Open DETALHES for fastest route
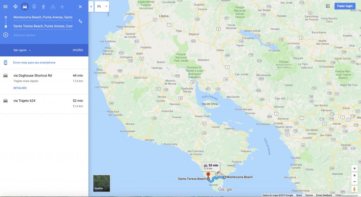This screenshot has height=197, width=361. click(x=20, y=88)
